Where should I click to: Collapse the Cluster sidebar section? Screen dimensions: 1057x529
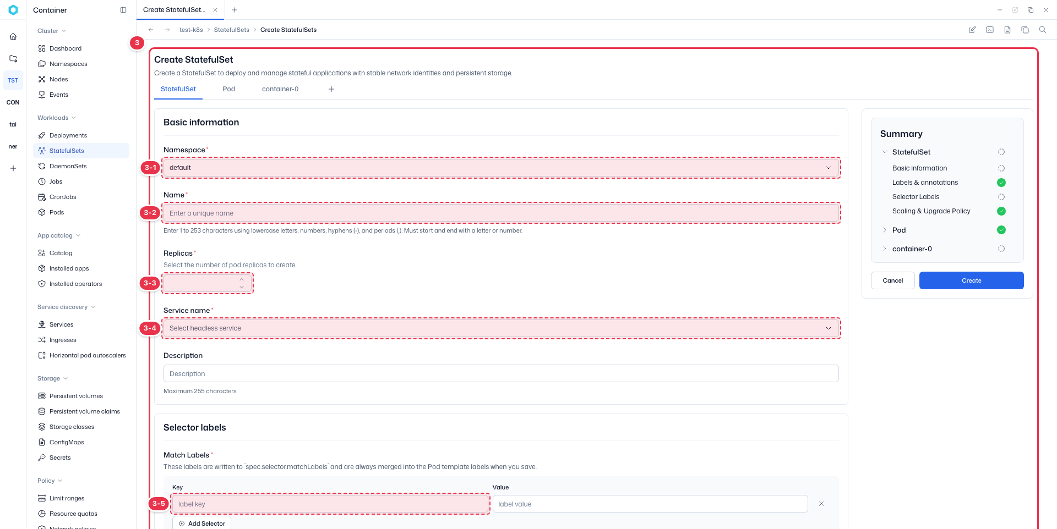(52, 31)
